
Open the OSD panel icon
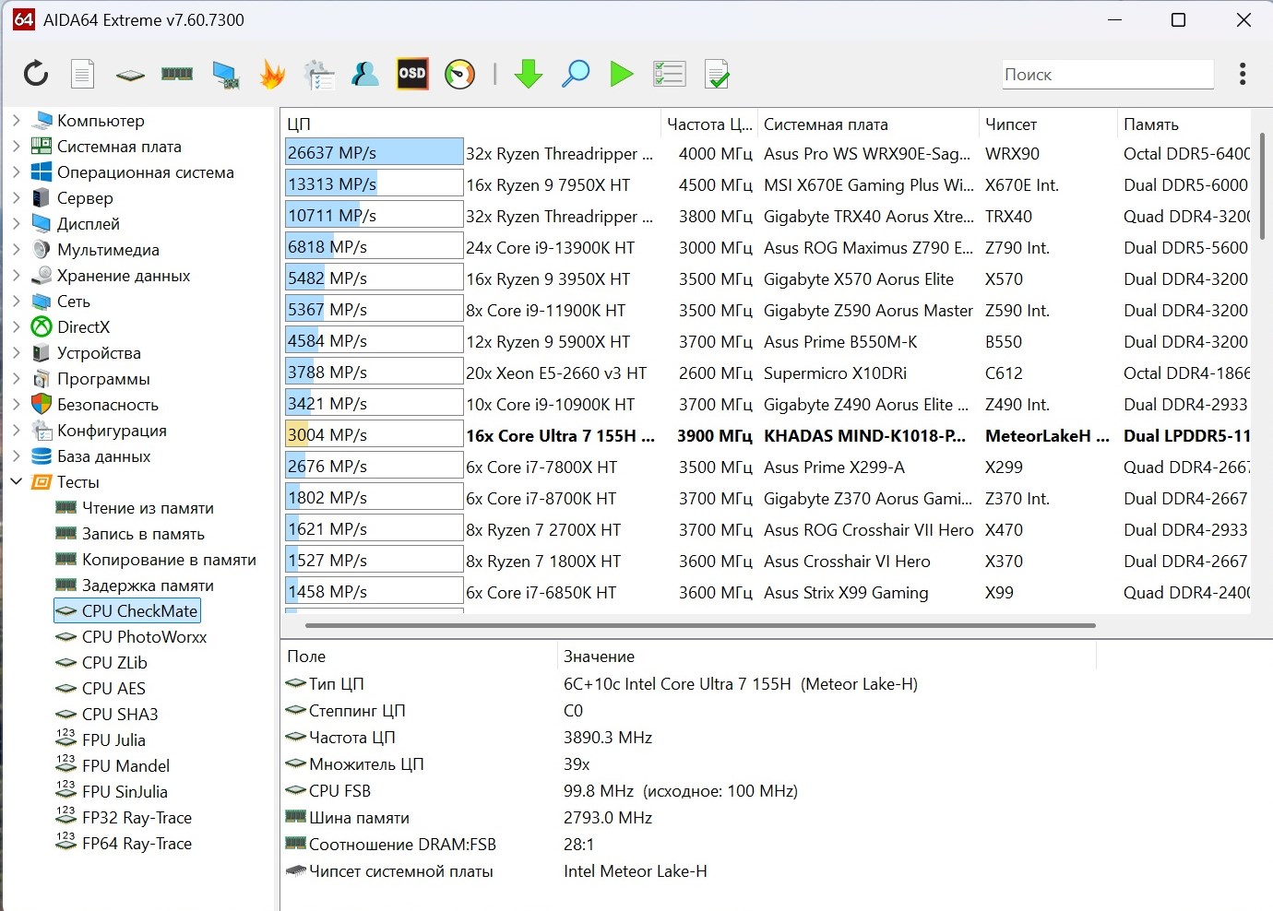click(x=412, y=74)
